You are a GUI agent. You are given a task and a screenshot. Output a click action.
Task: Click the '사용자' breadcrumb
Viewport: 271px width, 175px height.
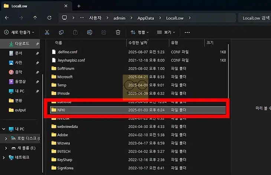tap(95, 18)
